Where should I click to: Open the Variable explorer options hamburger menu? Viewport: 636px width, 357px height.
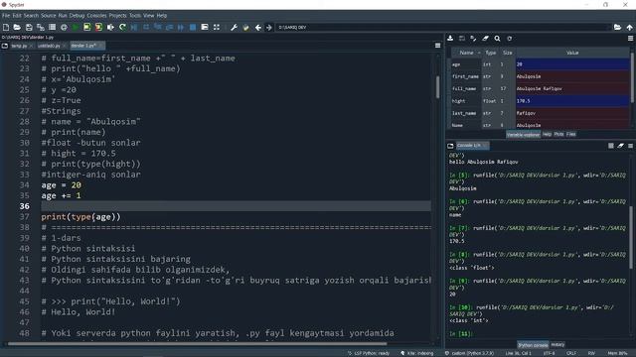coord(630,39)
